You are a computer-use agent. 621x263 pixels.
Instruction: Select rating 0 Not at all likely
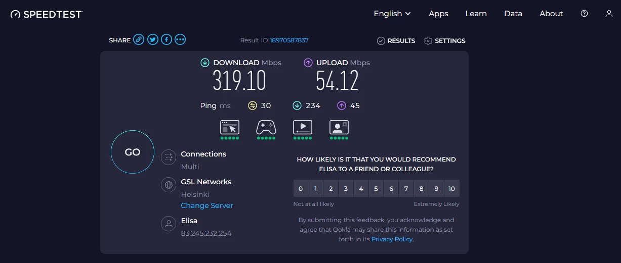tap(301, 188)
